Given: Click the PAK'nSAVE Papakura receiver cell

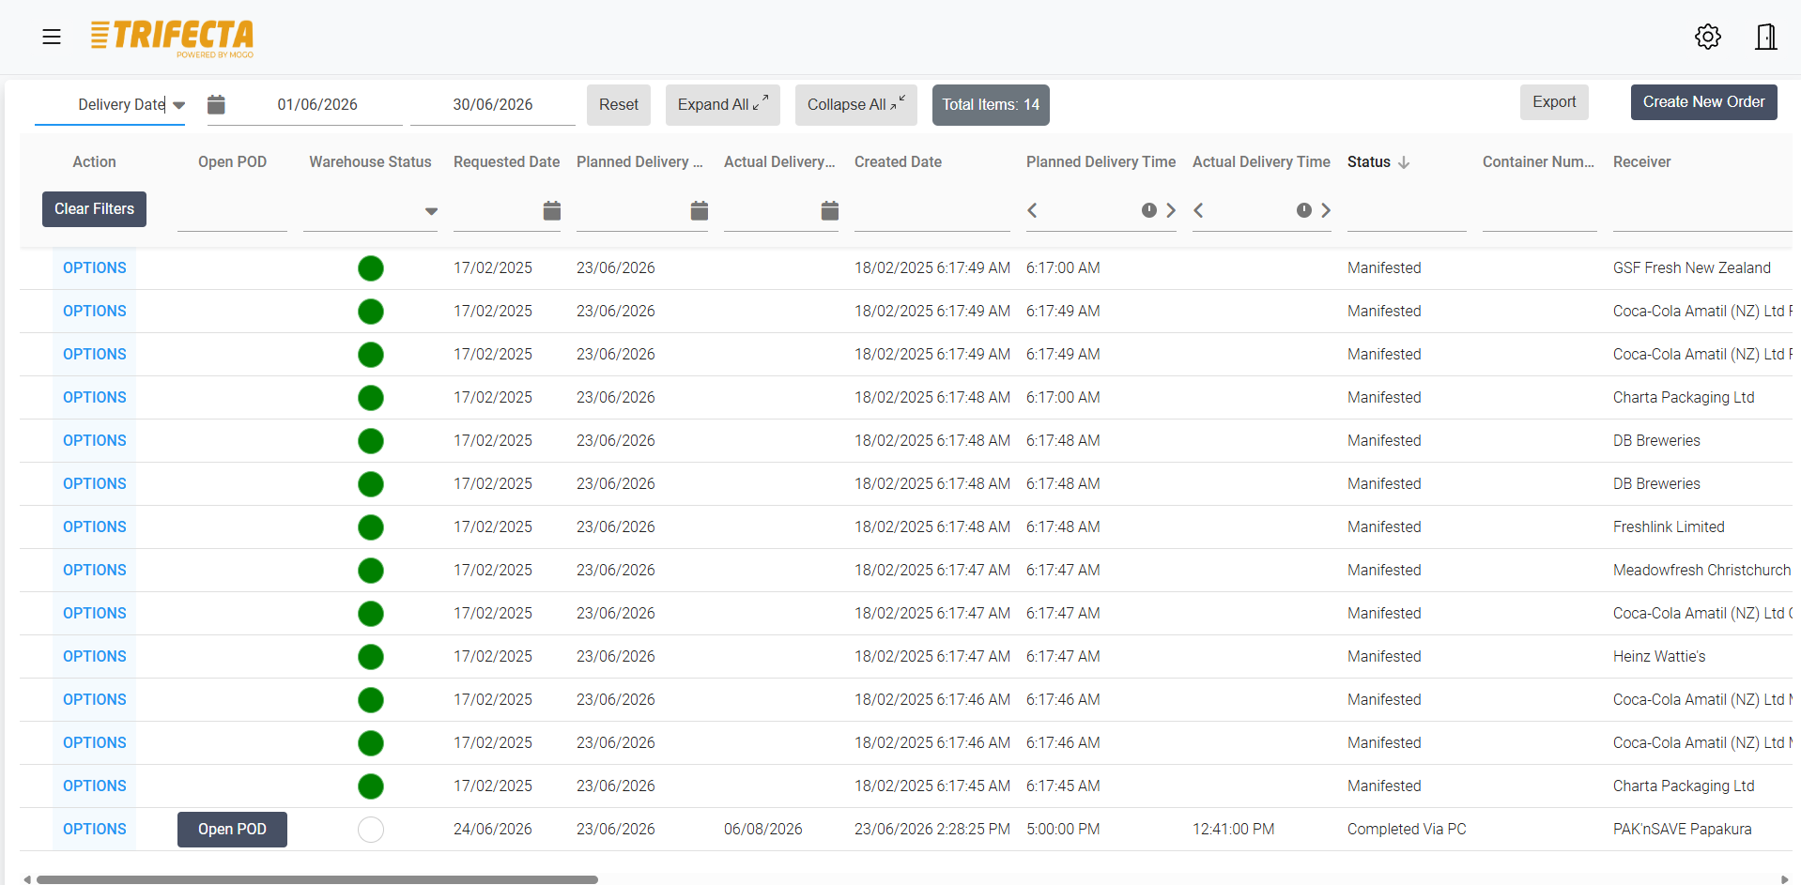Looking at the screenshot, I should [1683, 830].
